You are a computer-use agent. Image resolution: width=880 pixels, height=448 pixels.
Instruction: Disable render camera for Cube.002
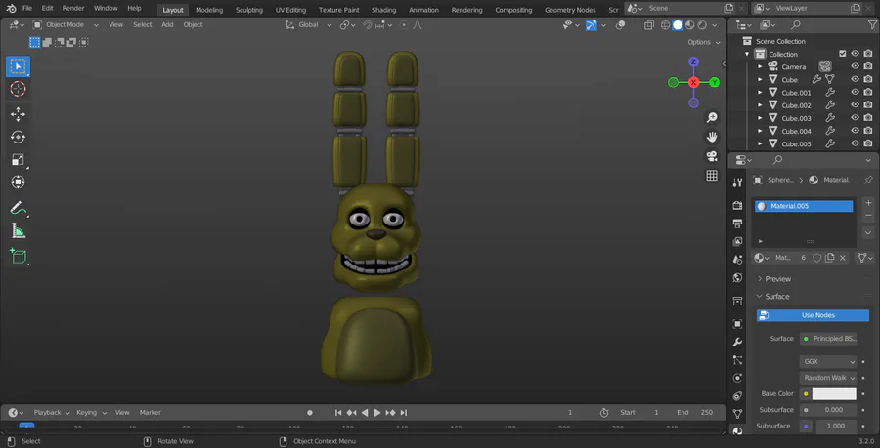pos(867,105)
